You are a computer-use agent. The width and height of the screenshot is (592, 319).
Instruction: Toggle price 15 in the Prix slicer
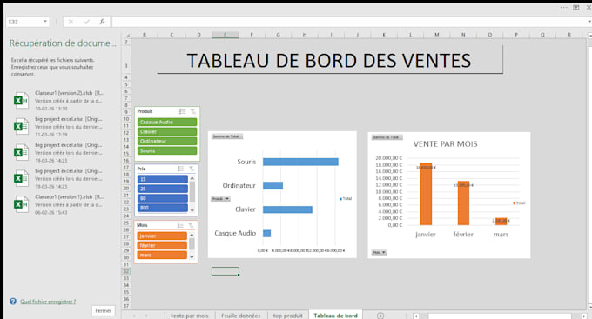pyautogui.click(x=162, y=179)
